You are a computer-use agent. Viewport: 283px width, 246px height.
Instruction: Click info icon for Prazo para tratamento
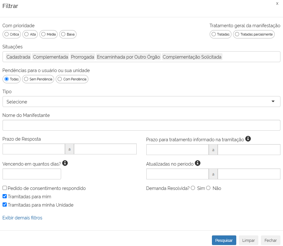pyautogui.click(x=248, y=139)
